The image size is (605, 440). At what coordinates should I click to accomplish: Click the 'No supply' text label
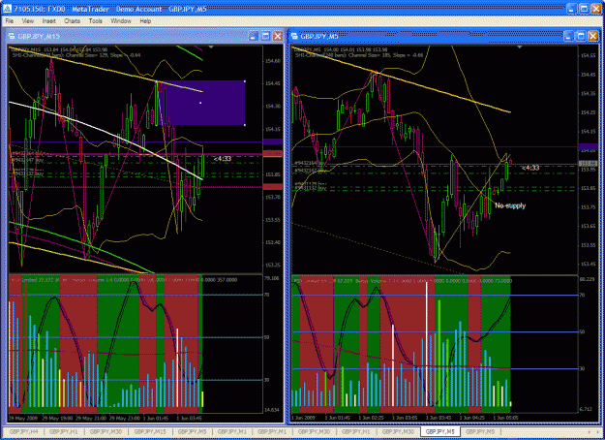tap(510, 205)
